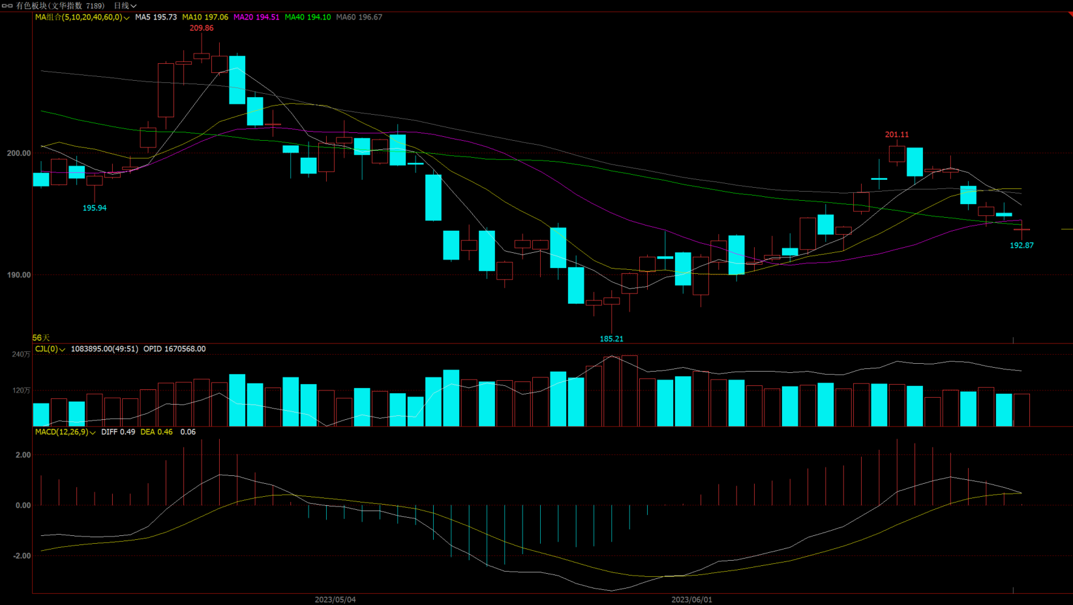Click the 192.87 latest low label

point(1021,246)
